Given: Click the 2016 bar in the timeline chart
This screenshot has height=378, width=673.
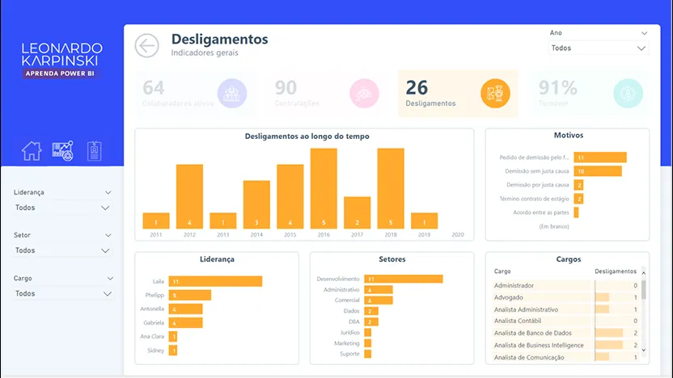Looking at the screenshot, I should click(x=324, y=189).
